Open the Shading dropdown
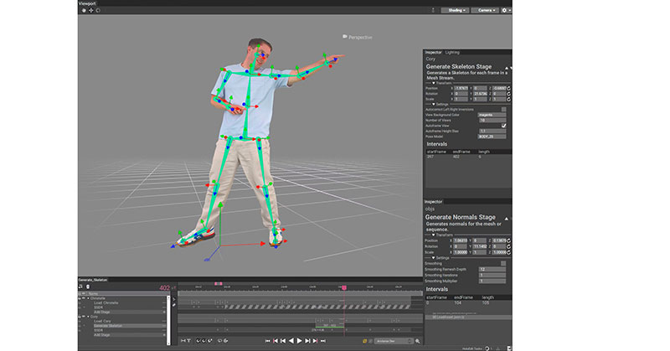 pyautogui.click(x=456, y=10)
